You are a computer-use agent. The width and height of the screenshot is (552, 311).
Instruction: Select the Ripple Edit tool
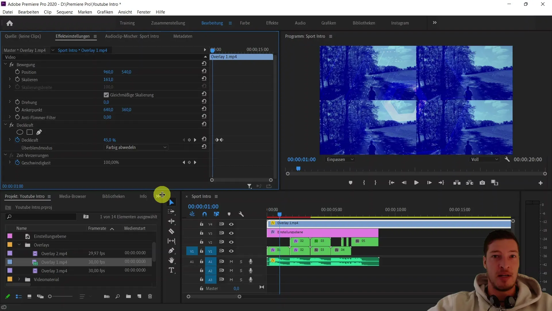(x=171, y=221)
